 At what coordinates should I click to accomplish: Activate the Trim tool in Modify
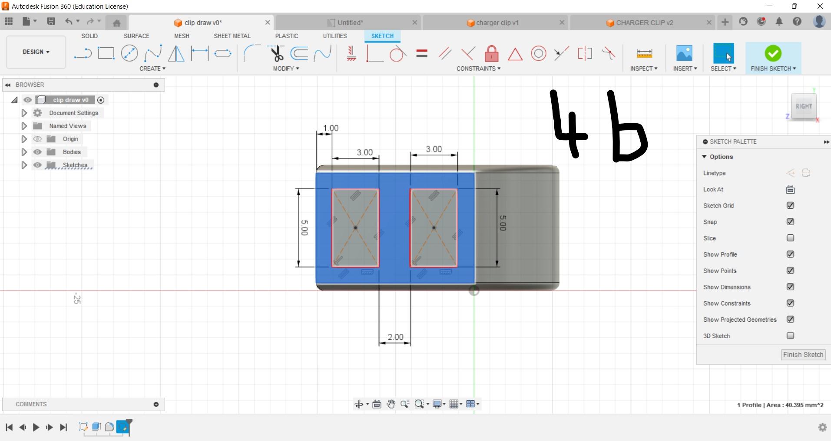tap(277, 53)
